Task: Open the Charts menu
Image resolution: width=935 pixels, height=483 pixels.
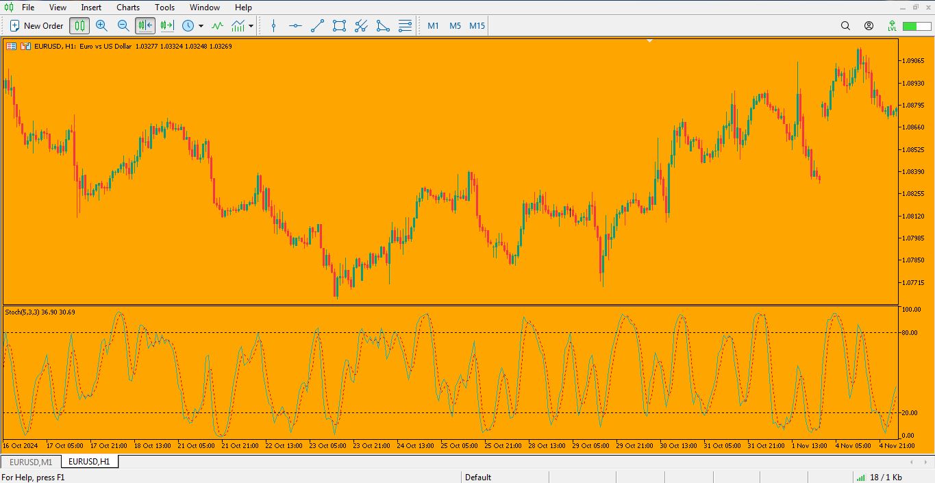Action: 127,8
